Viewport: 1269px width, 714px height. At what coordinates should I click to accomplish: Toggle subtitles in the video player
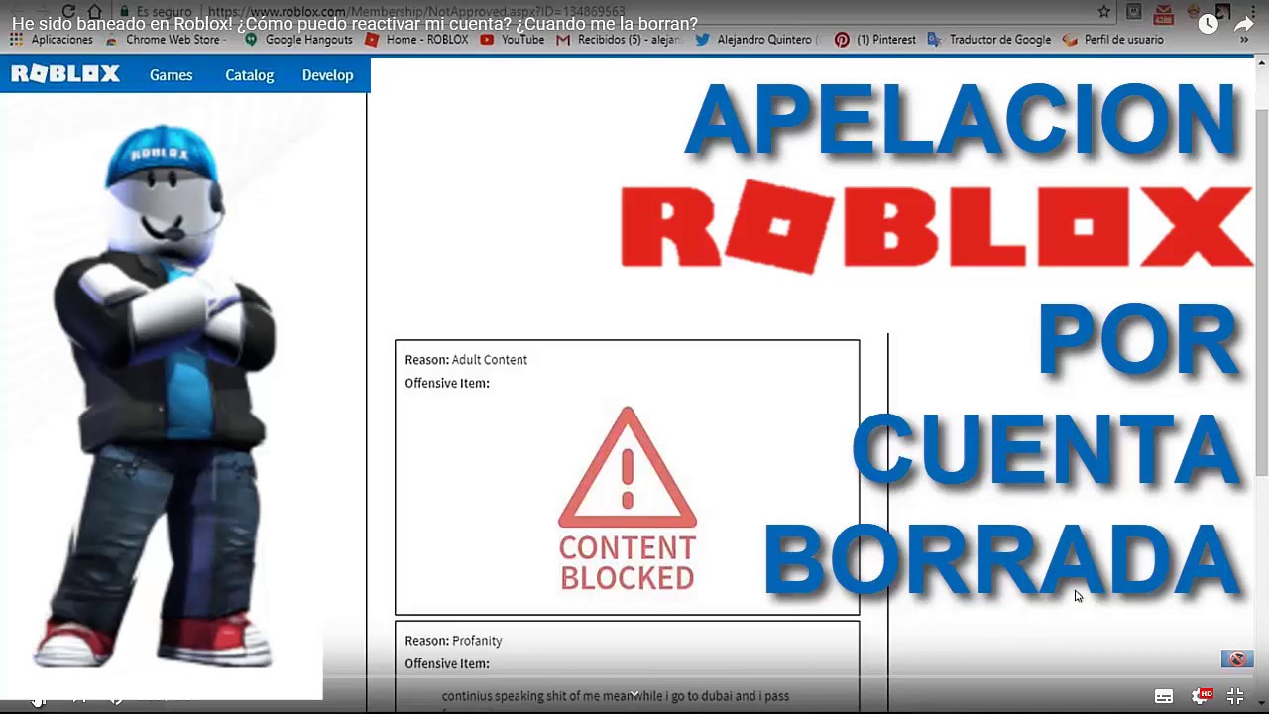pyautogui.click(x=1164, y=696)
